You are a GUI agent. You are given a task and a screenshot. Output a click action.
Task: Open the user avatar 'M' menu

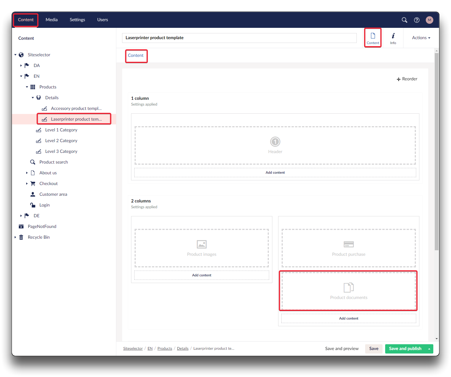point(429,20)
